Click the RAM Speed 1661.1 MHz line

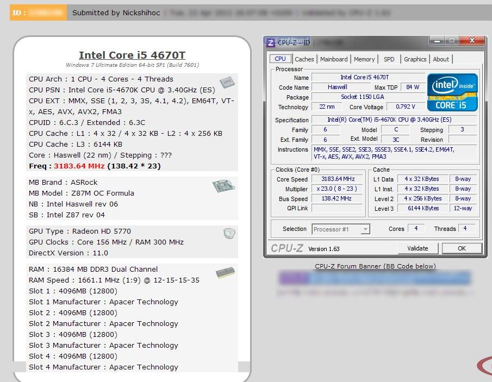tap(114, 280)
